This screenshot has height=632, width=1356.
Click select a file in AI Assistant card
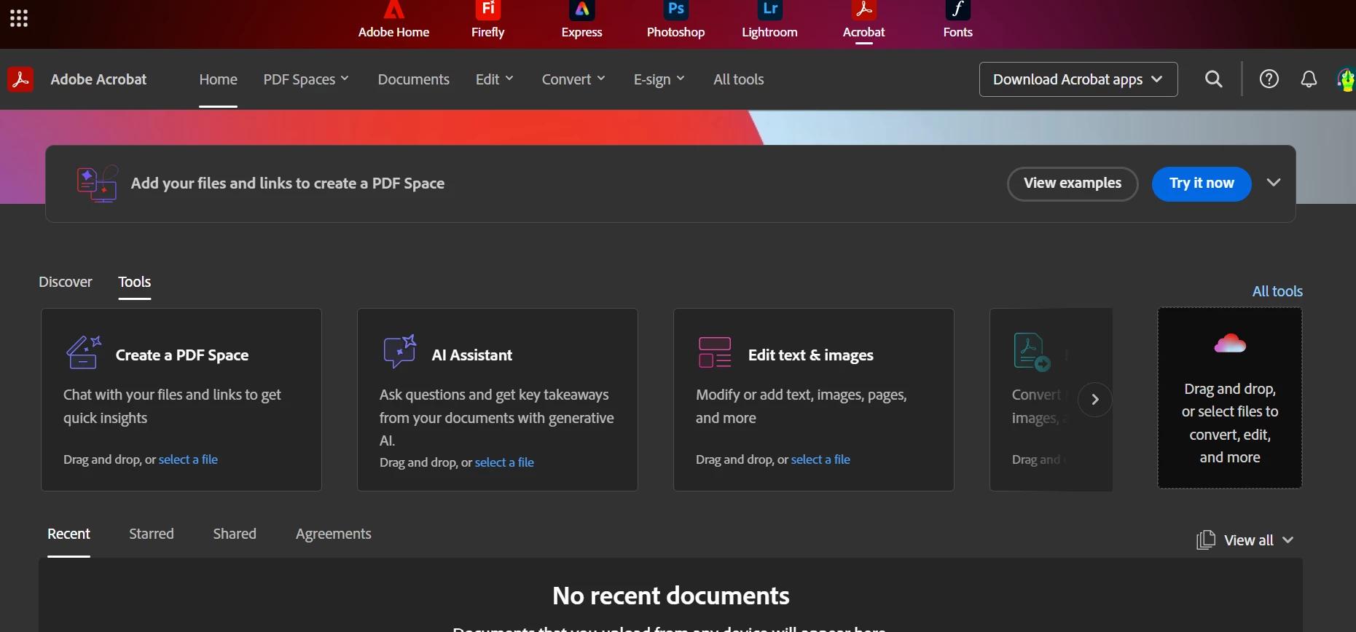pos(504,462)
